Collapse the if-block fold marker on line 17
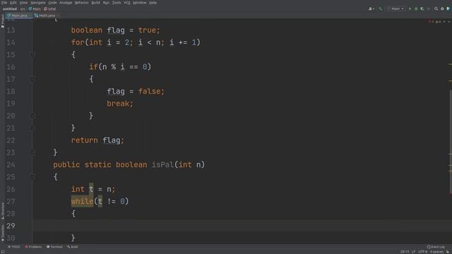This screenshot has width=452, height=254. click(x=32, y=79)
